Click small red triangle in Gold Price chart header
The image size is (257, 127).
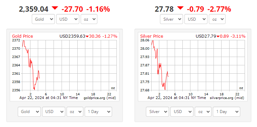pyautogui.click(x=87, y=36)
